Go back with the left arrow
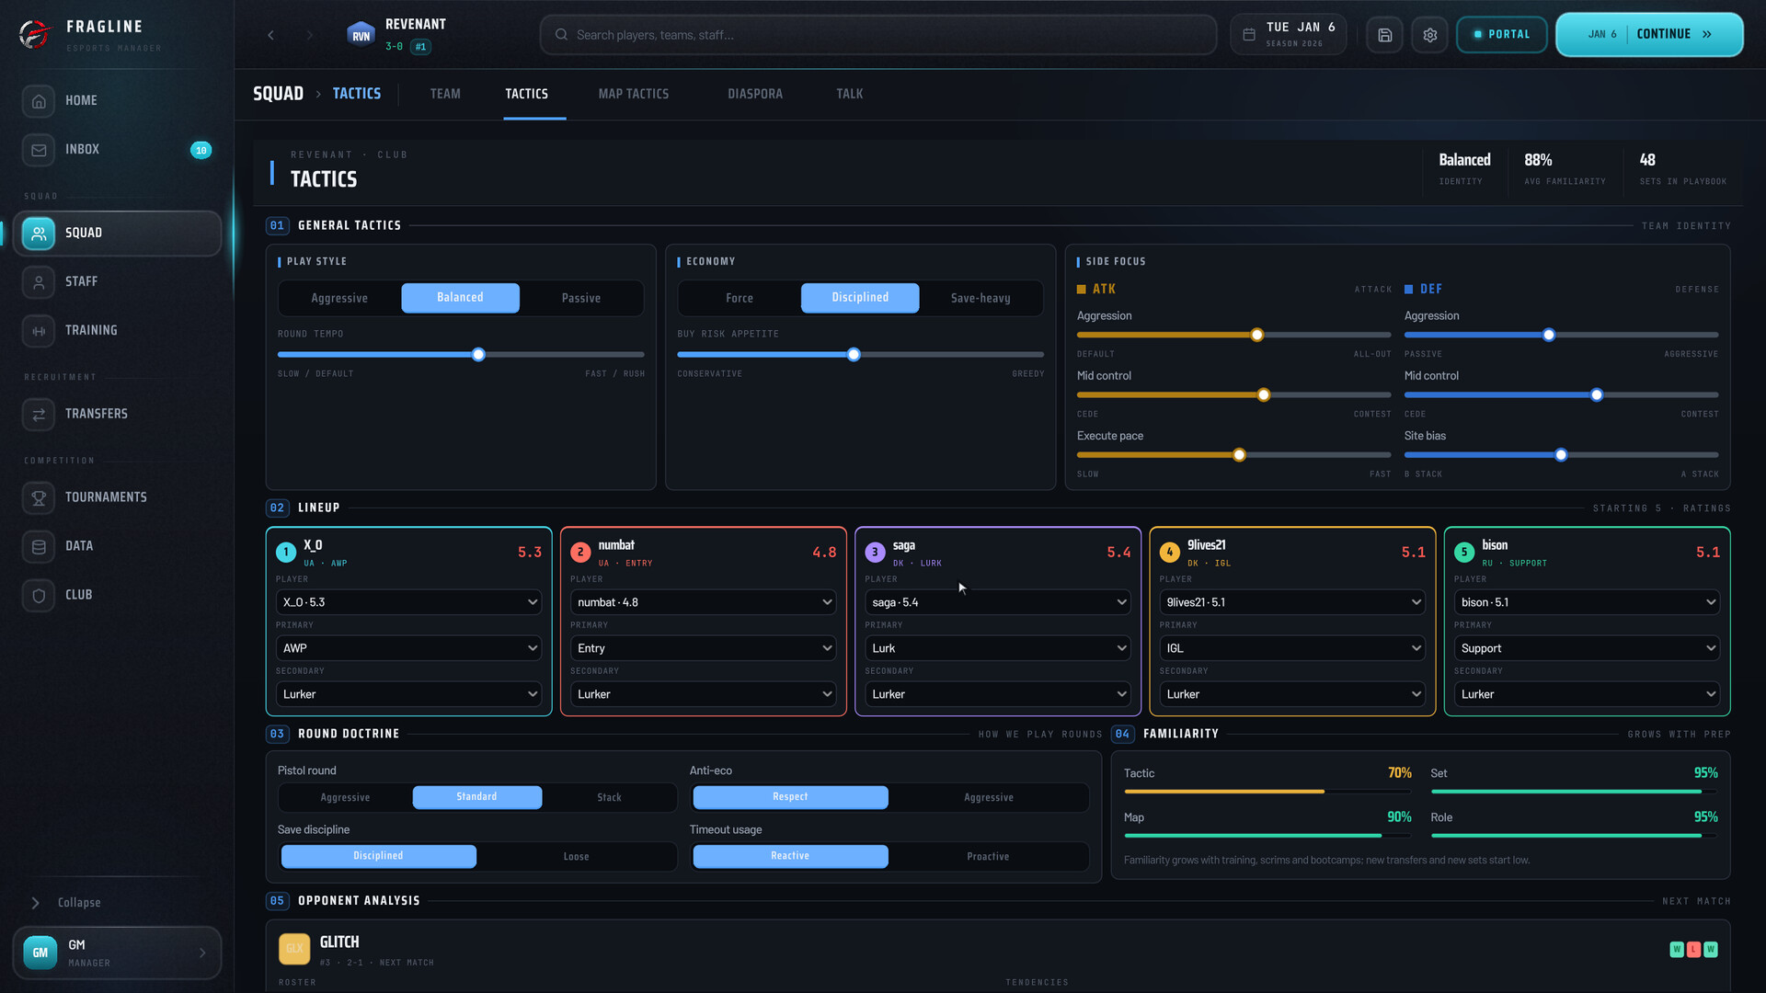This screenshot has height=993, width=1766. (270, 35)
